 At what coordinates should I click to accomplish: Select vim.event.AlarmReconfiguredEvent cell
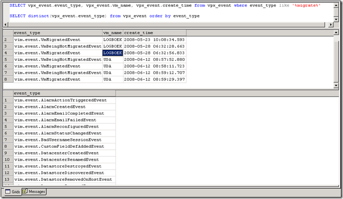click(x=64, y=126)
